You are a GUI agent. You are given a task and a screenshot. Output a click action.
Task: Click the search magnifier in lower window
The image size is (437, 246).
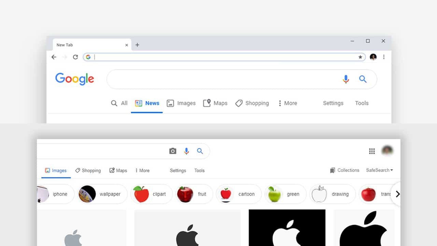pyautogui.click(x=200, y=151)
